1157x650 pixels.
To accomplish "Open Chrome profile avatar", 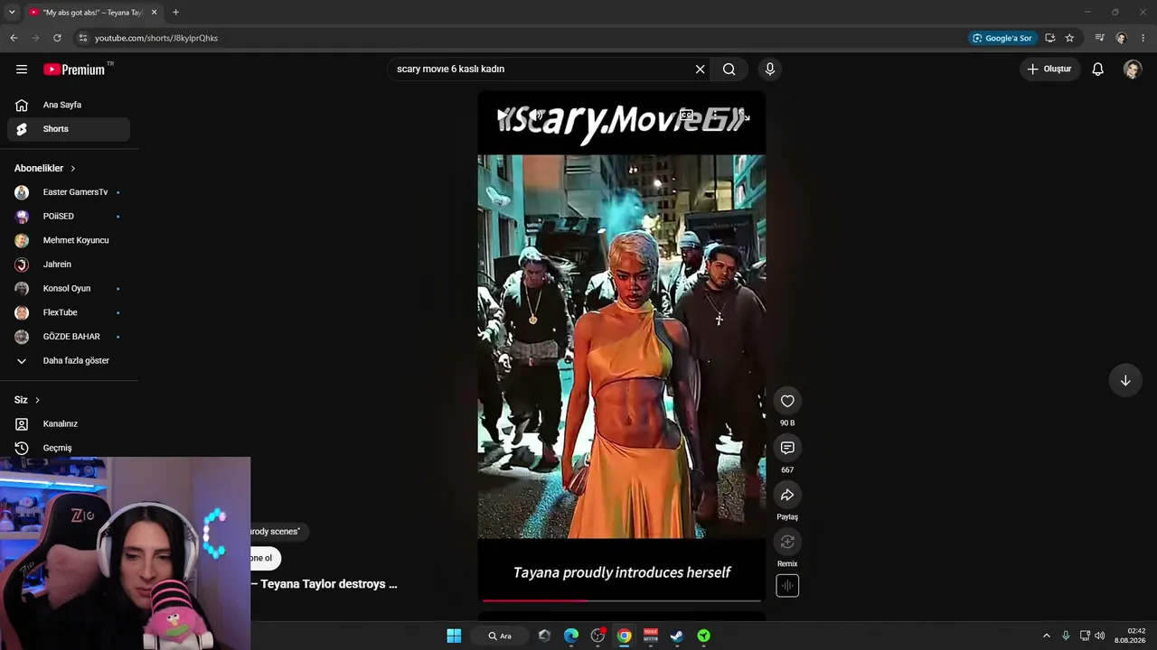I will (1121, 38).
